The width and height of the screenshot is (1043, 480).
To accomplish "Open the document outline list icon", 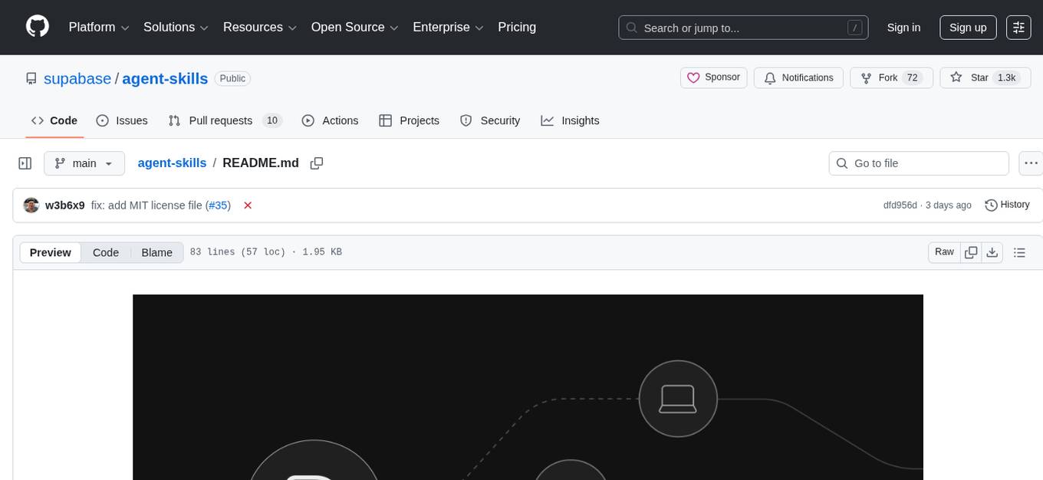I will pyautogui.click(x=1019, y=252).
